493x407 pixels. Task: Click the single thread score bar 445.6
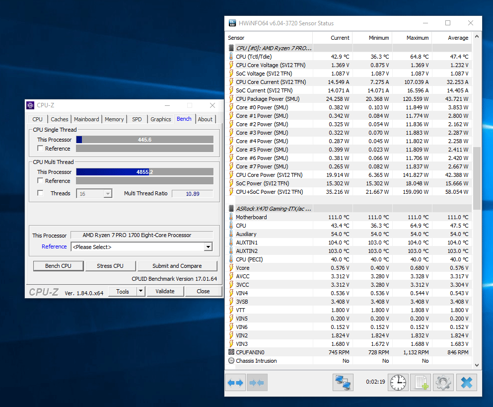[144, 140]
